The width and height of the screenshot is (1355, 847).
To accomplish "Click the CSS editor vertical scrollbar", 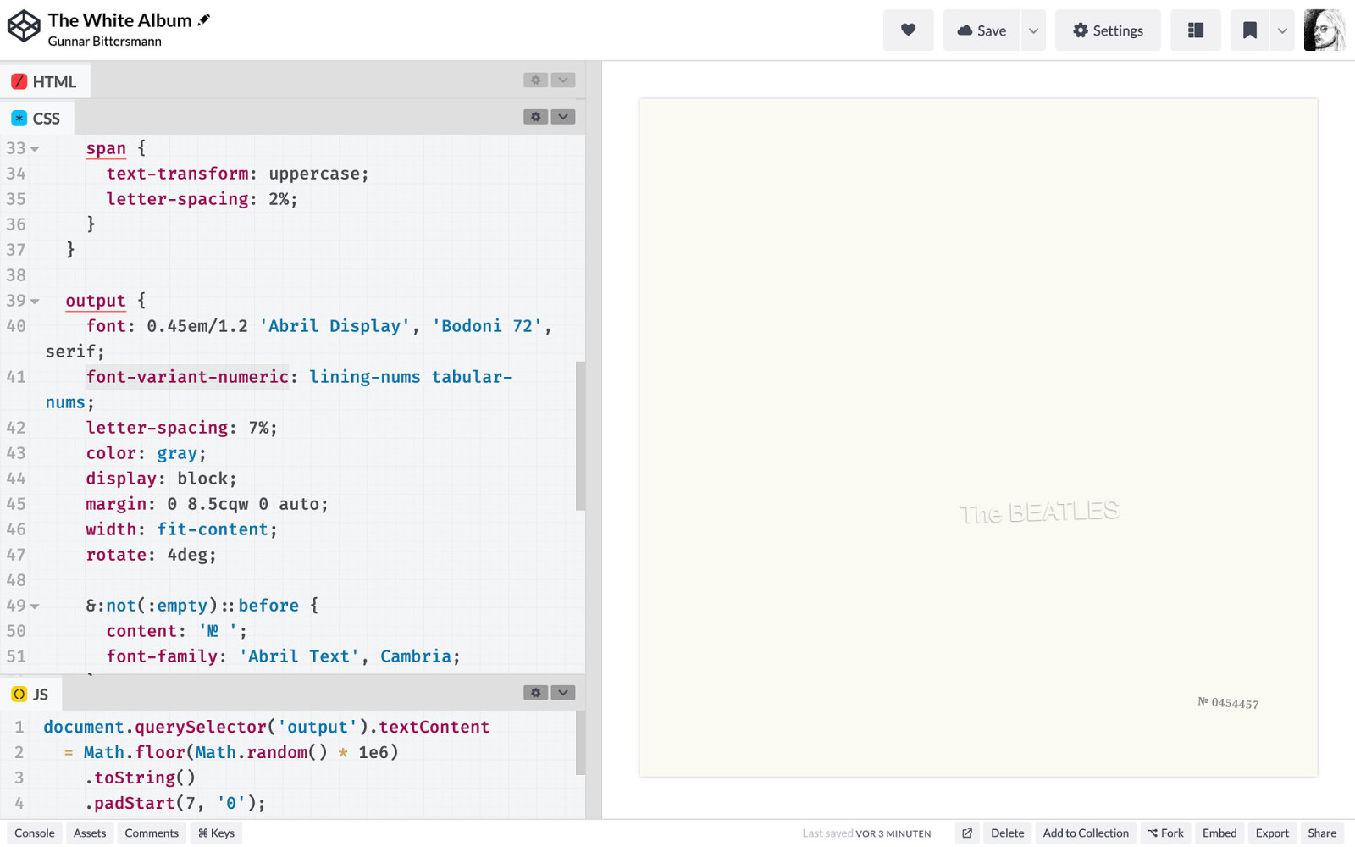I will (x=580, y=435).
